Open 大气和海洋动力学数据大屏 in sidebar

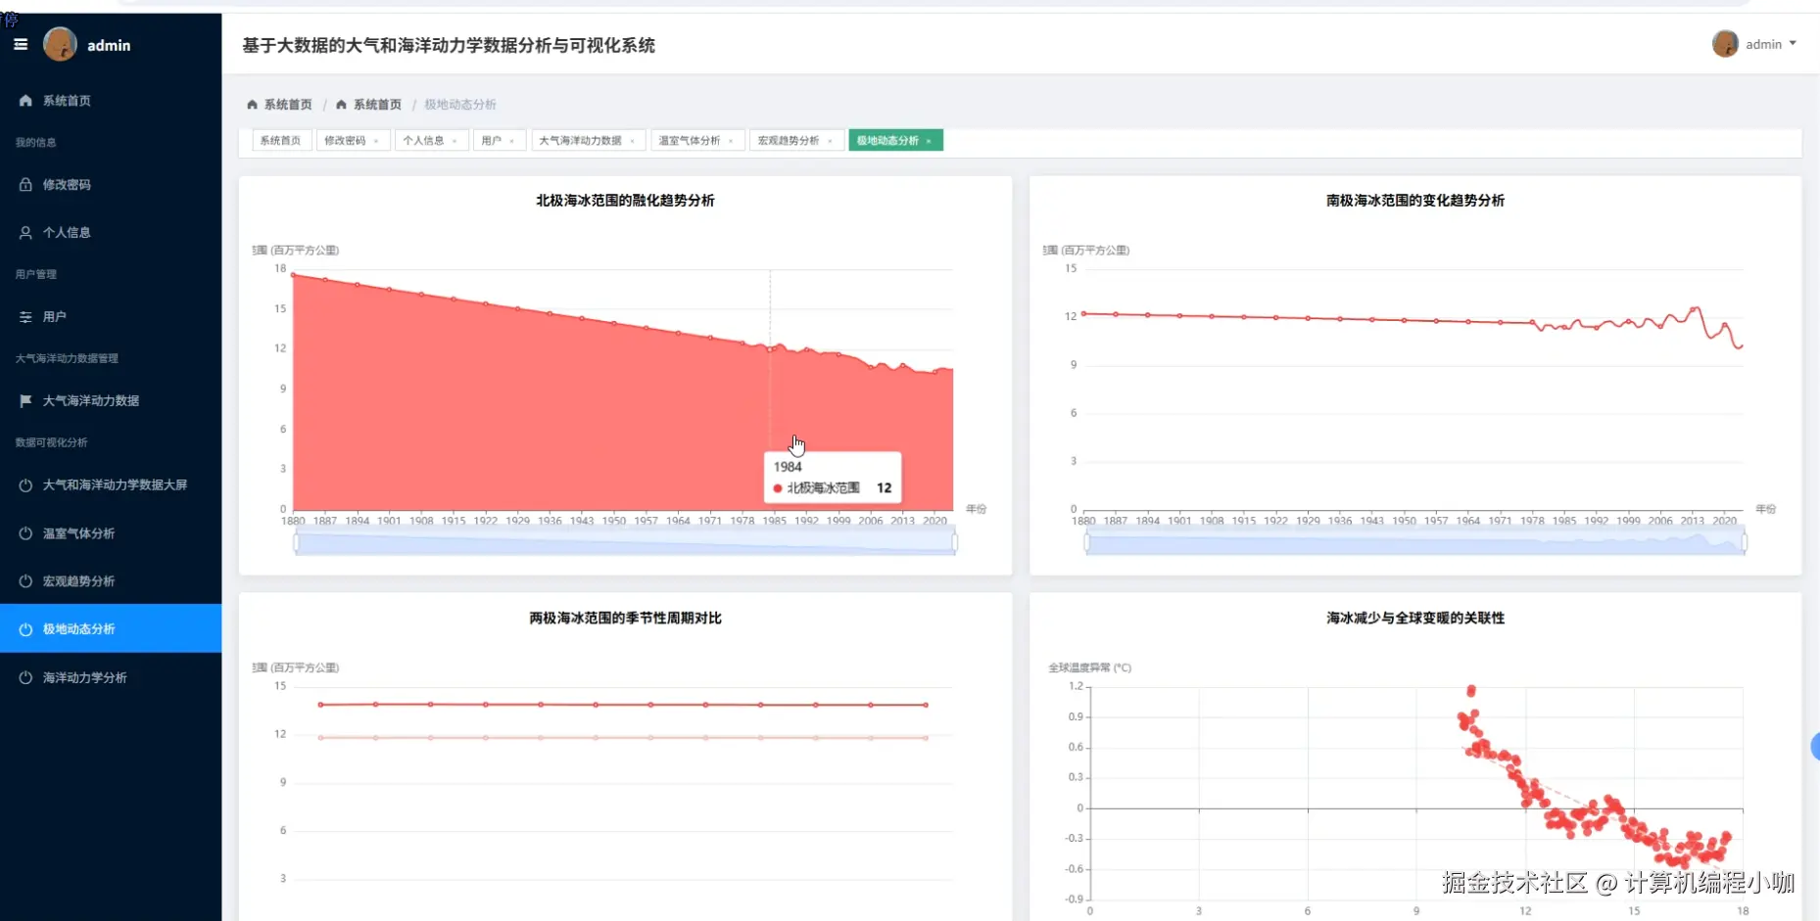tap(111, 484)
